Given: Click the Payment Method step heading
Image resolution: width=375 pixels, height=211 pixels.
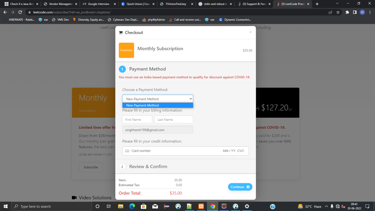Looking at the screenshot, I should click(147, 69).
